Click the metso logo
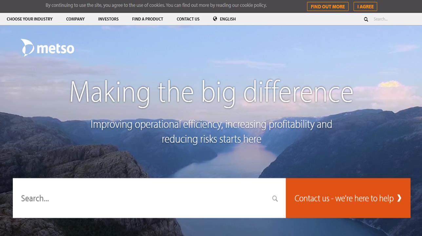The width and height of the screenshot is (422, 236). click(x=48, y=48)
